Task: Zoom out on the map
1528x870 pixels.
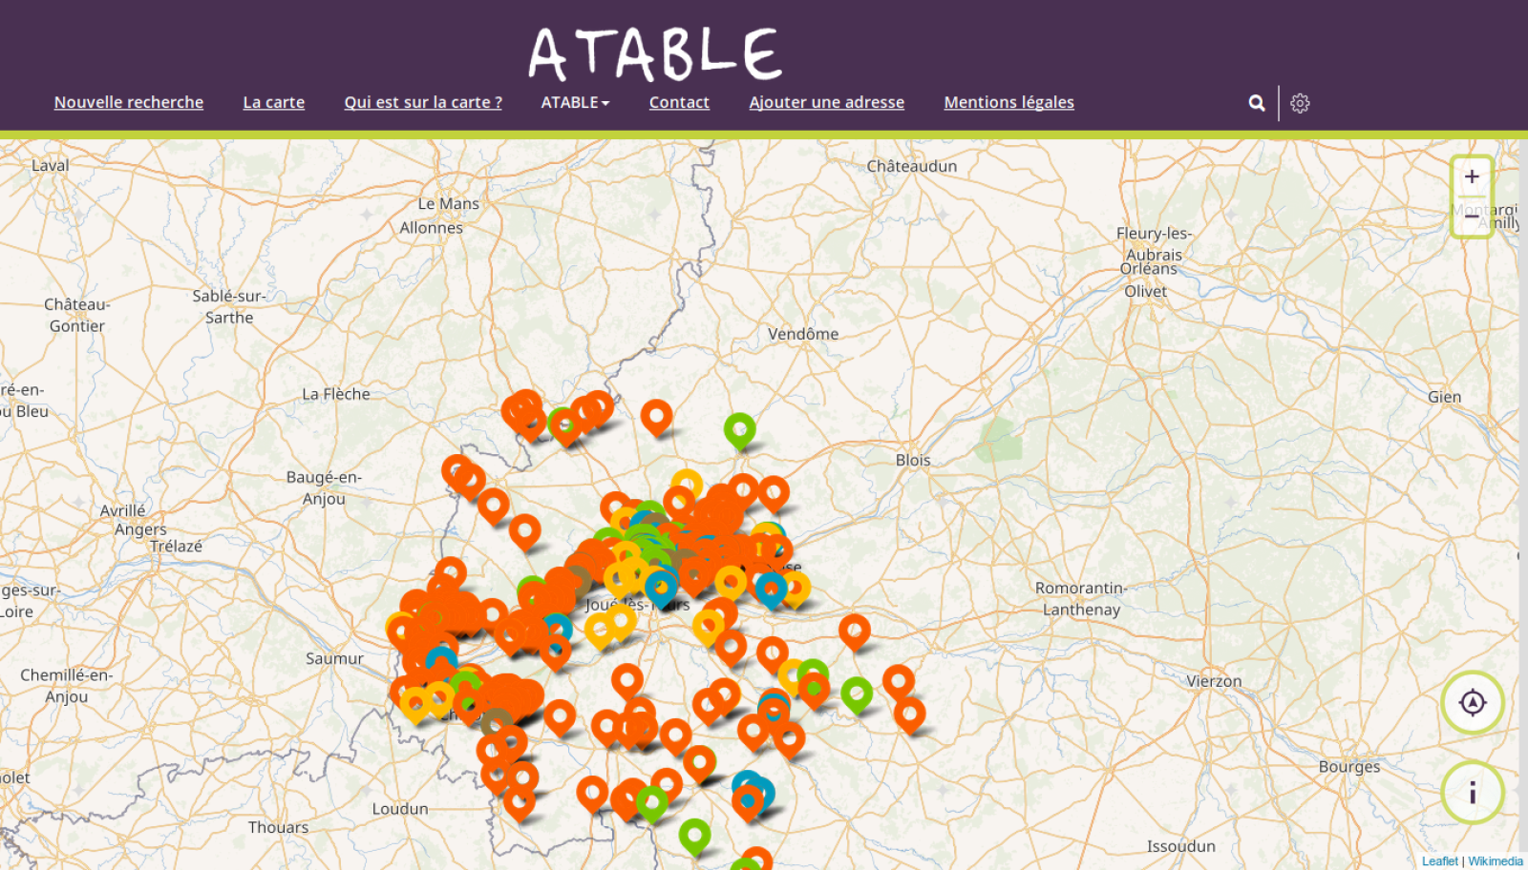Action: coord(1472,217)
